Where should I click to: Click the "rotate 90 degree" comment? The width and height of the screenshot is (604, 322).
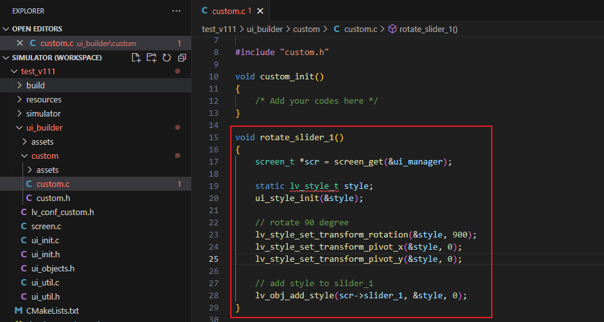[302, 222]
